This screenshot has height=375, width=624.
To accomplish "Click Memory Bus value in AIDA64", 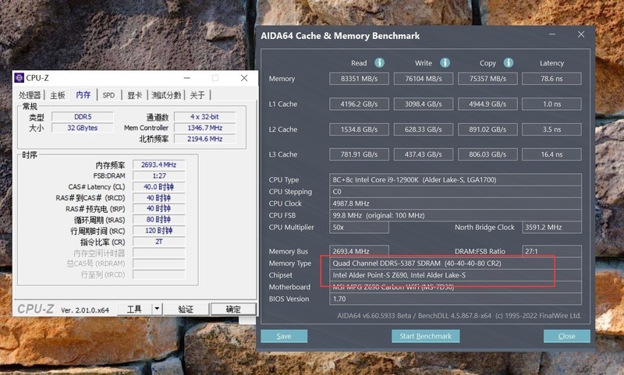I will (x=359, y=251).
